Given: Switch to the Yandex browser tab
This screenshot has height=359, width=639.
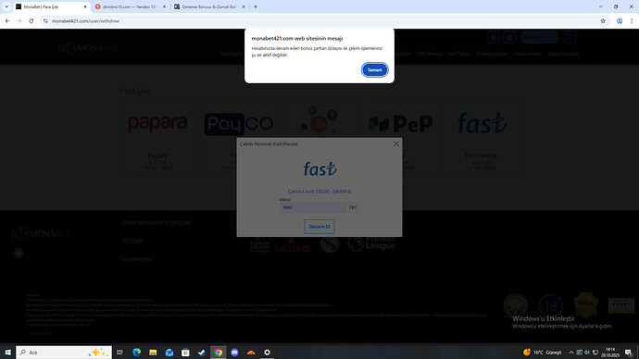Looking at the screenshot, I should coord(130,6).
